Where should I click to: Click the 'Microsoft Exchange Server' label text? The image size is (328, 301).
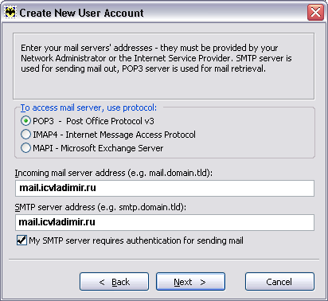coord(112,148)
